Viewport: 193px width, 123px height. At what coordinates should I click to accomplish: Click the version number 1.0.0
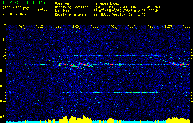pyautogui.click(x=42, y=3)
